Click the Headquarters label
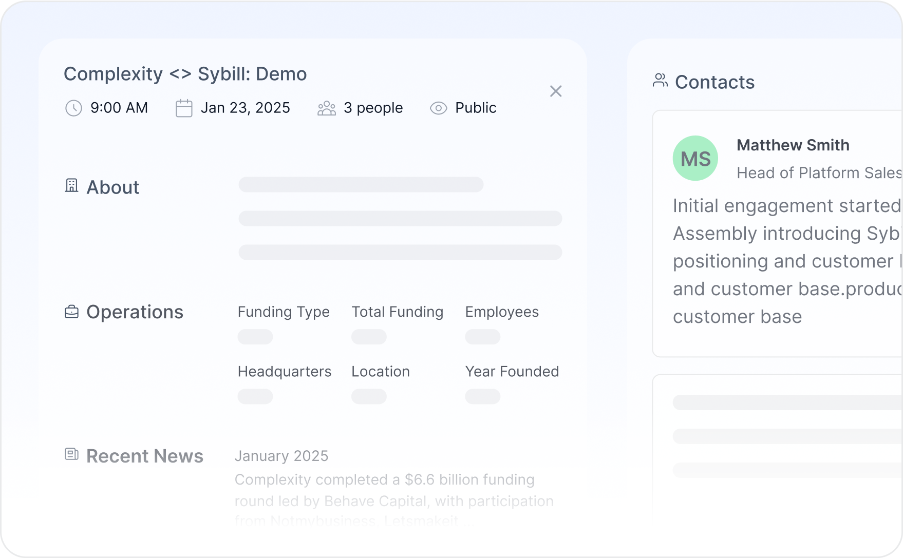Image resolution: width=903 pixels, height=558 pixels. click(285, 372)
